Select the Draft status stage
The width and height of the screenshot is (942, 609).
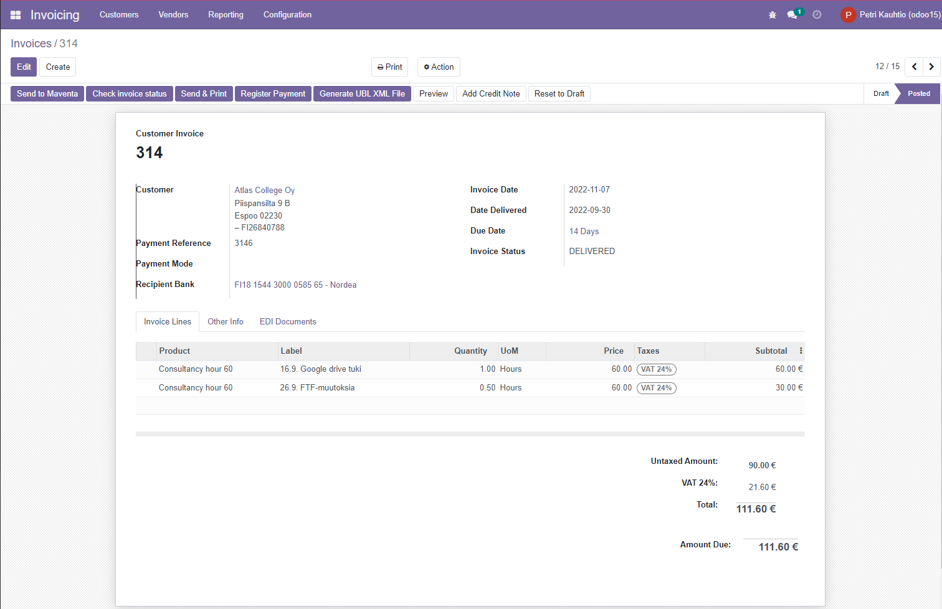tap(881, 94)
